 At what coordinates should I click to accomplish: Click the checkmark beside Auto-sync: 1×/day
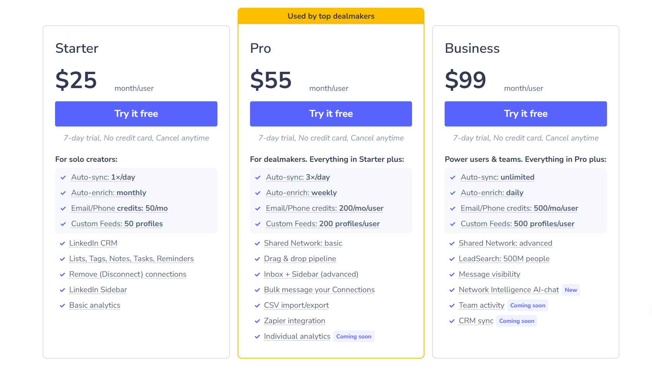click(x=63, y=177)
